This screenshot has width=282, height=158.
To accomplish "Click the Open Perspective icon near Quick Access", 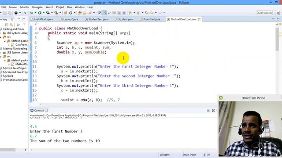I will click(278, 13).
